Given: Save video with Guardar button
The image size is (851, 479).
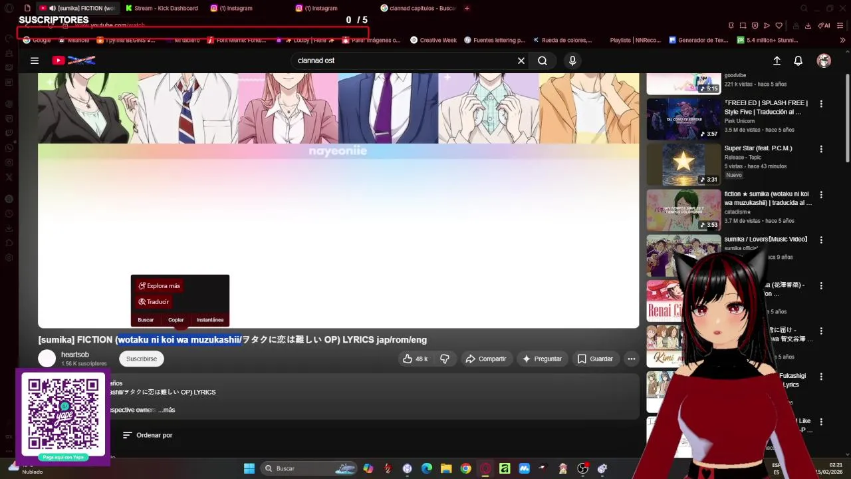Looking at the screenshot, I should (595, 359).
